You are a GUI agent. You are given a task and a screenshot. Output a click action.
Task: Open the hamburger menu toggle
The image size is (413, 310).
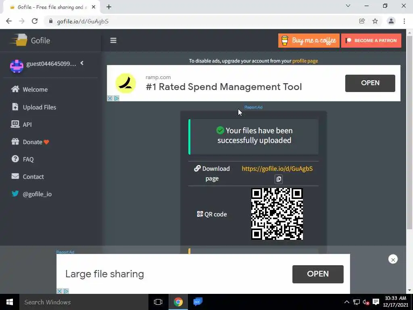(113, 40)
